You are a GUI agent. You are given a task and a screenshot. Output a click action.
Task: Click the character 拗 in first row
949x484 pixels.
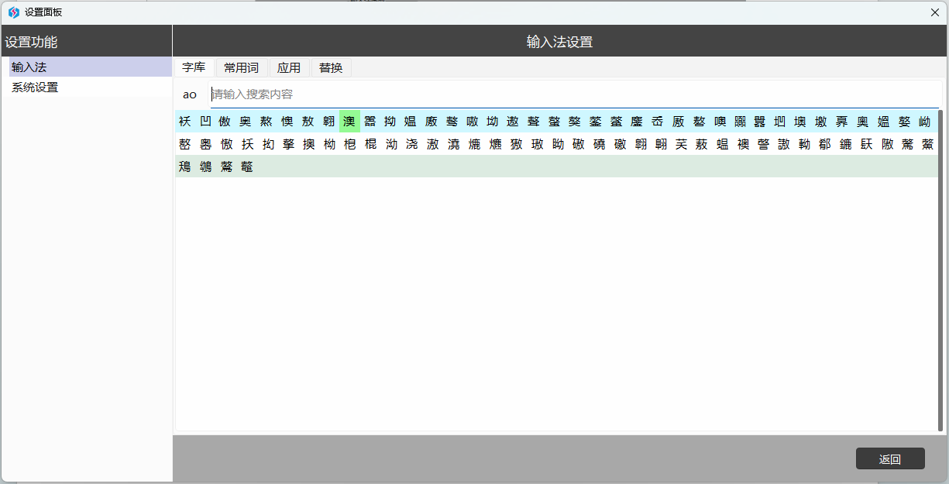(390, 122)
